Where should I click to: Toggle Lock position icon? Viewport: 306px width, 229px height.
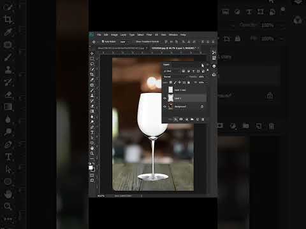[x=180, y=83]
